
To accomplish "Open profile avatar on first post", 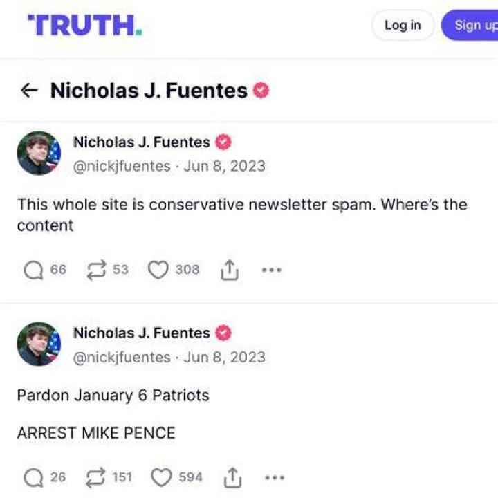I will [39, 153].
